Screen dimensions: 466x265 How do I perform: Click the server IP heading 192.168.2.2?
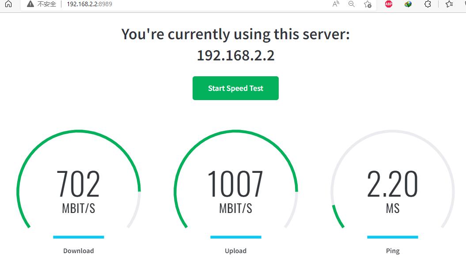(235, 56)
